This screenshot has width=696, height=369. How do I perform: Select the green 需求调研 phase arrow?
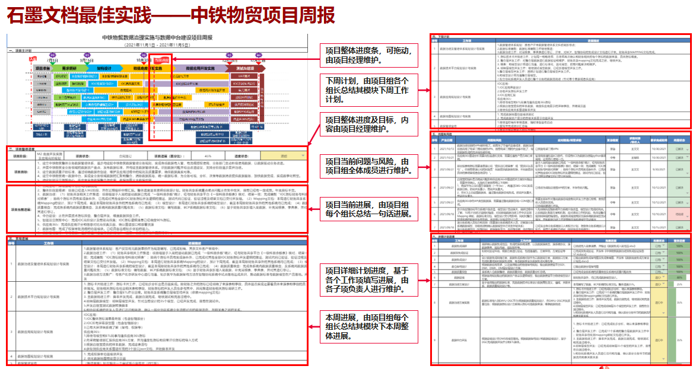(69, 68)
